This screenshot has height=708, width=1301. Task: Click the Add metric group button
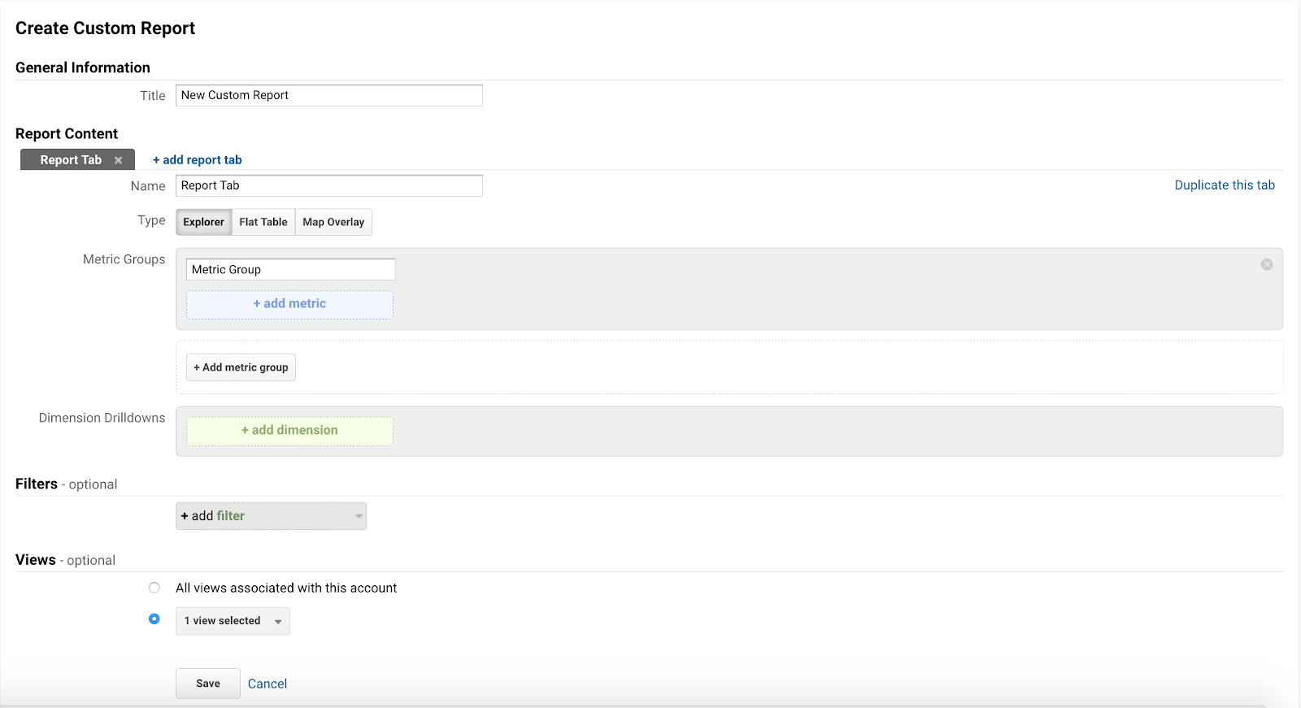click(241, 367)
